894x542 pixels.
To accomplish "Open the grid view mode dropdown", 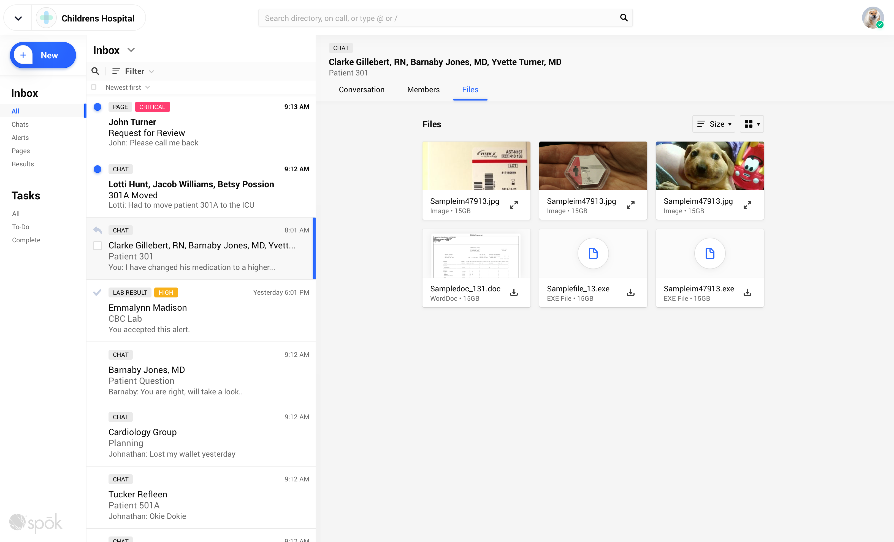I will pos(752,124).
